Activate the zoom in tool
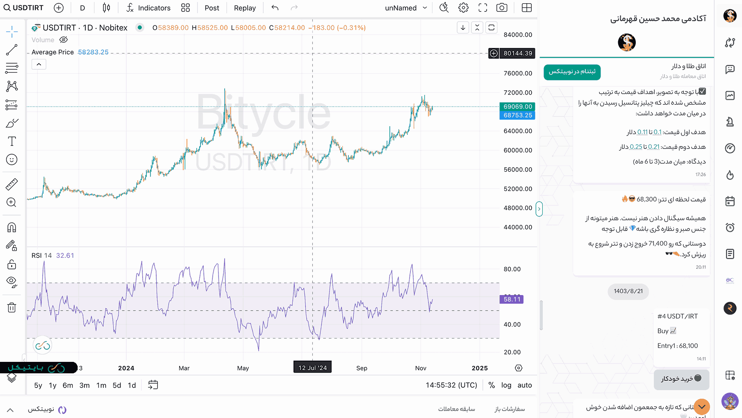 12,202
